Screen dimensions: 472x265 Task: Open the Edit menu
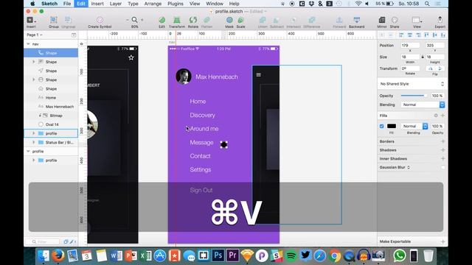(81, 4)
